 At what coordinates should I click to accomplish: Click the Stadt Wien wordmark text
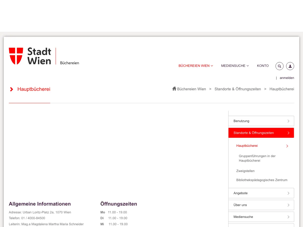(x=39, y=56)
